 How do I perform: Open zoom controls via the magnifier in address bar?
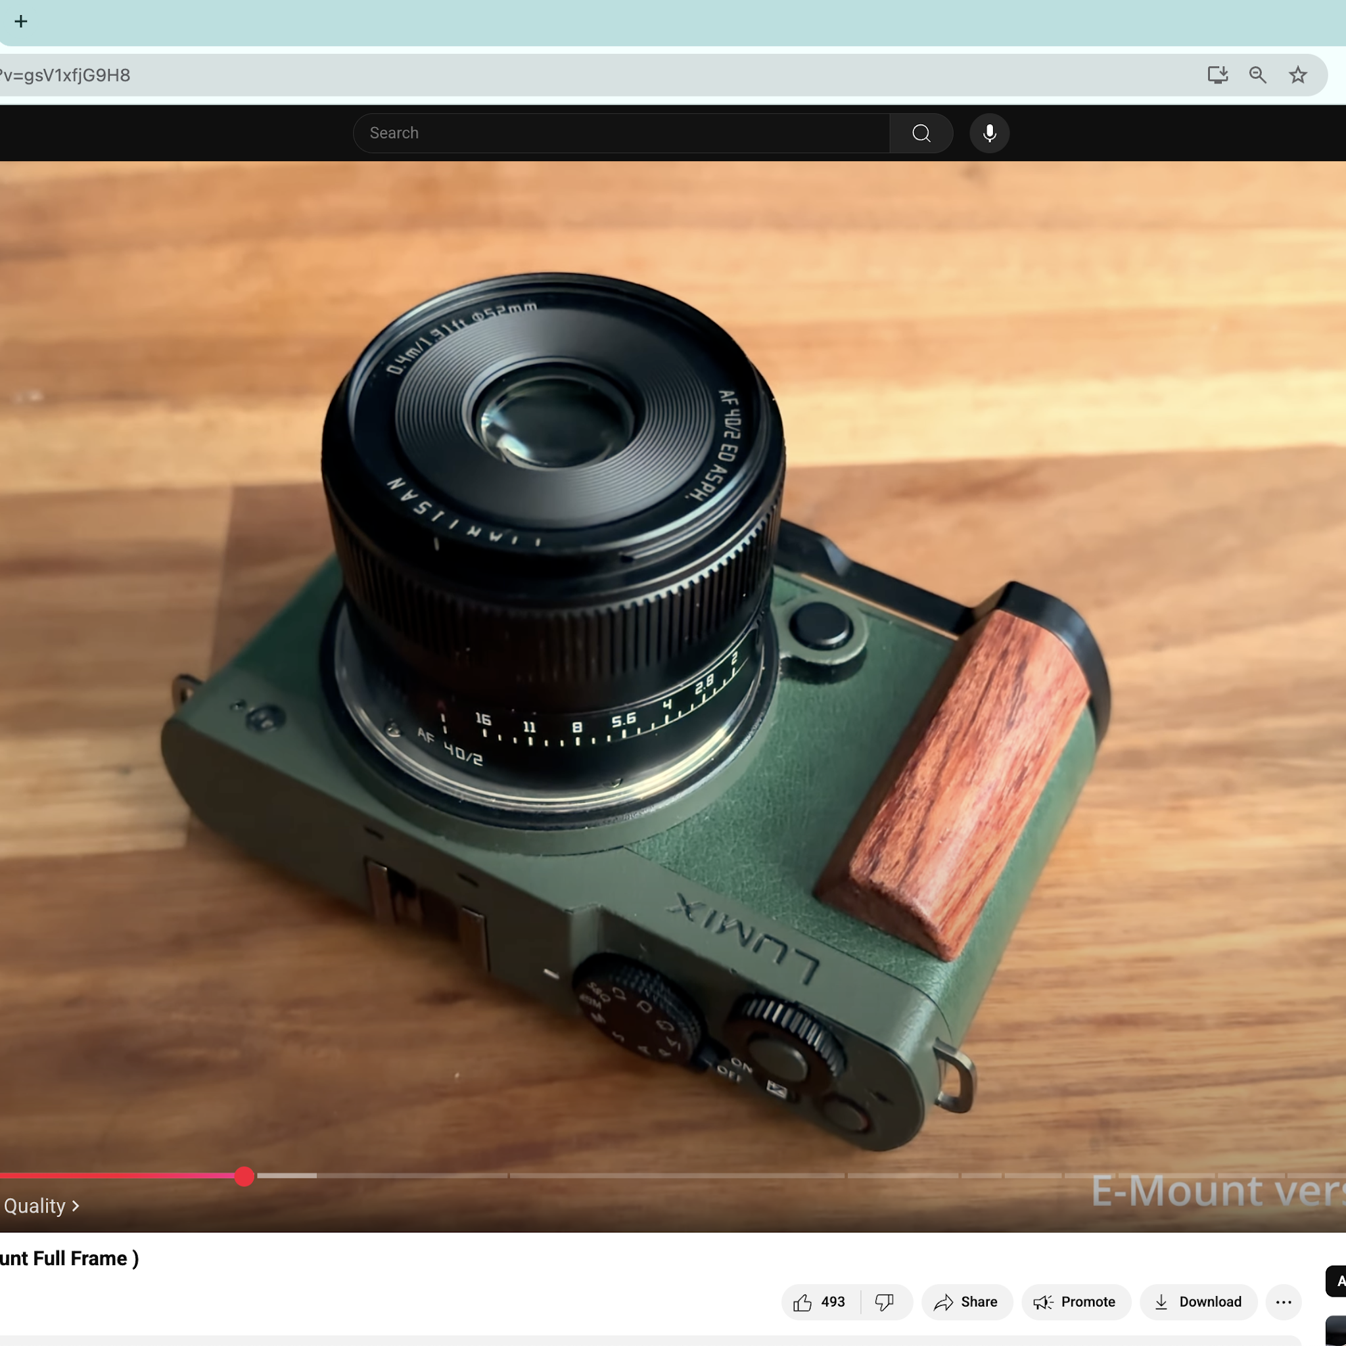tap(1257, 74)
